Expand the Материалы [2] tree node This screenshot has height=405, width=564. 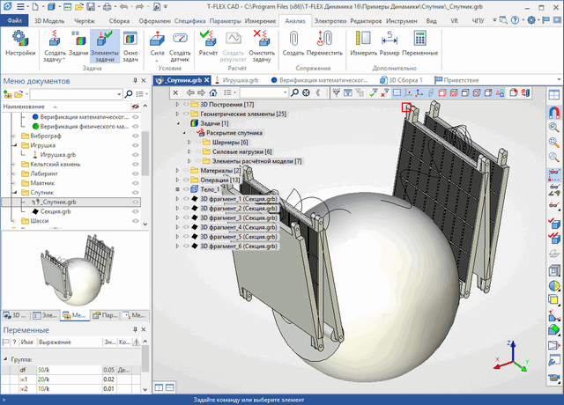point(177,170)
